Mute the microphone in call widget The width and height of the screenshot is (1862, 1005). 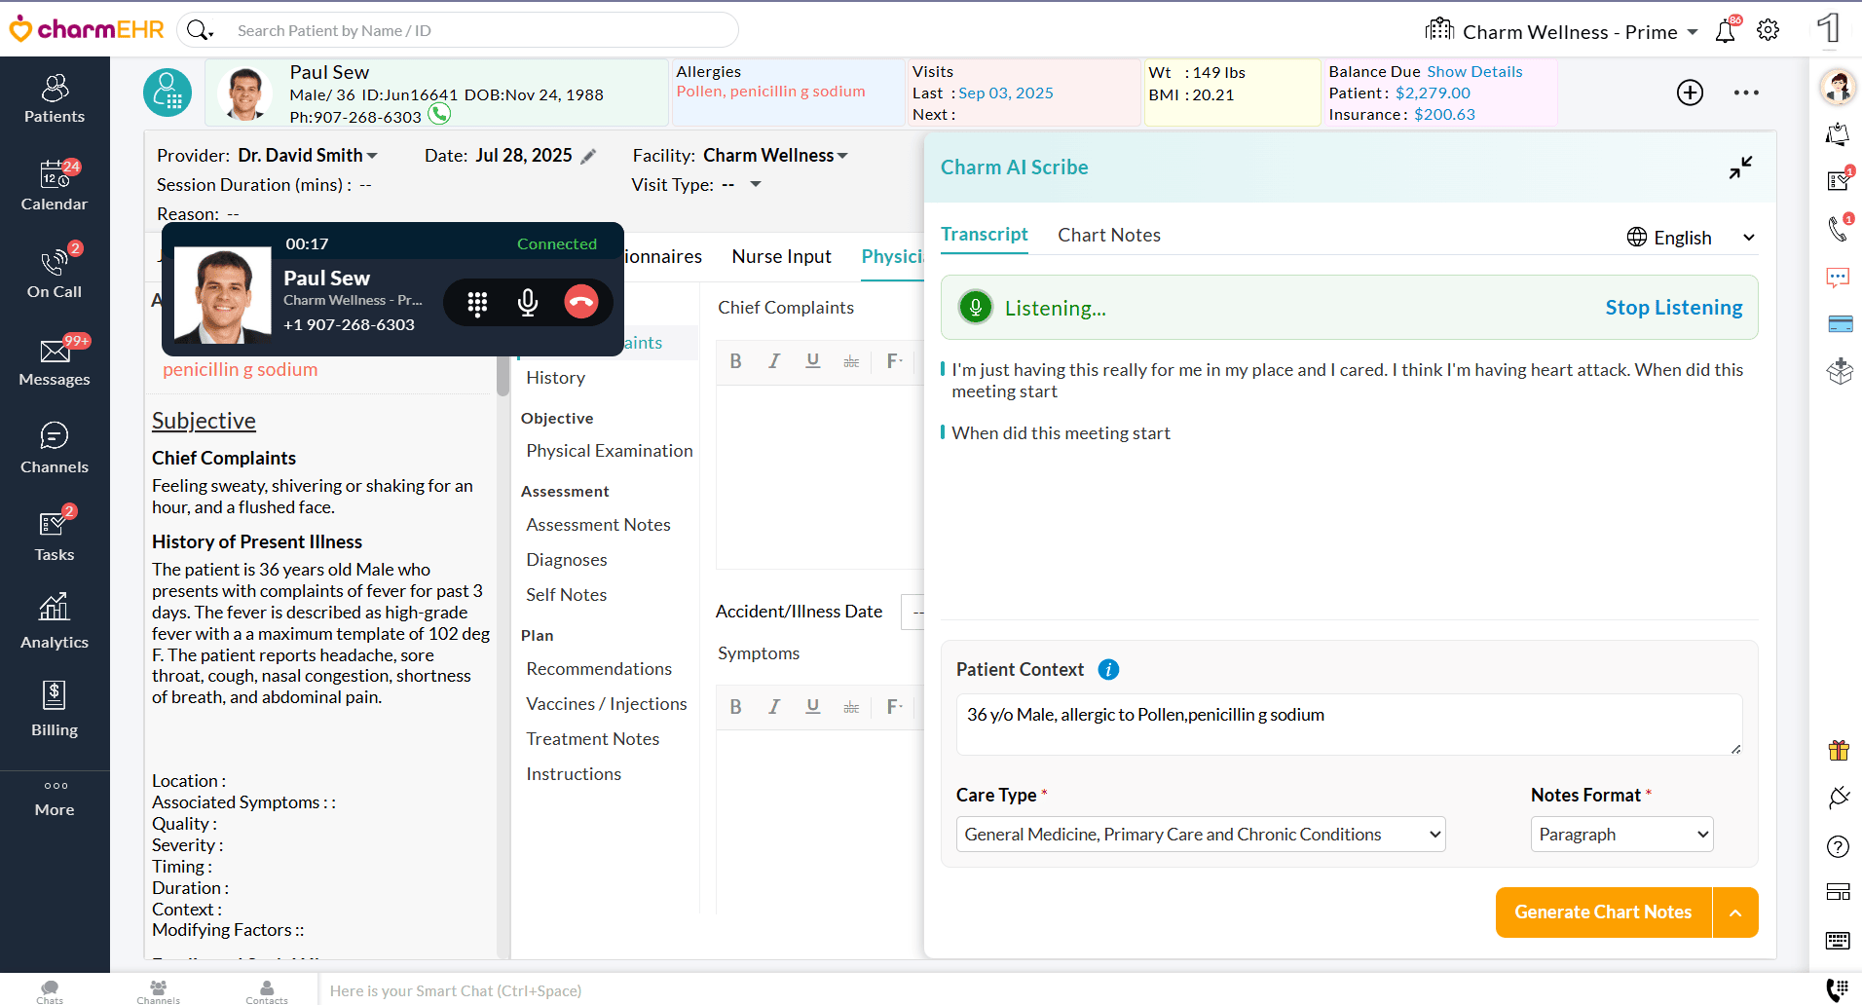coord(528,303)
